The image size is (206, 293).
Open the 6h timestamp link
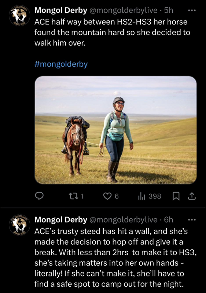tap(168, 220)
